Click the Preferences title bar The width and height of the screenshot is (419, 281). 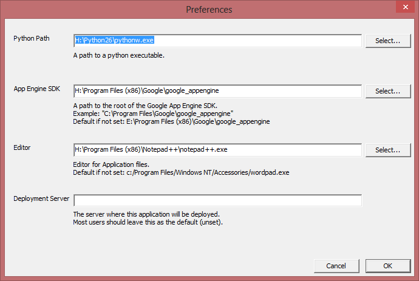click(209, 9)
